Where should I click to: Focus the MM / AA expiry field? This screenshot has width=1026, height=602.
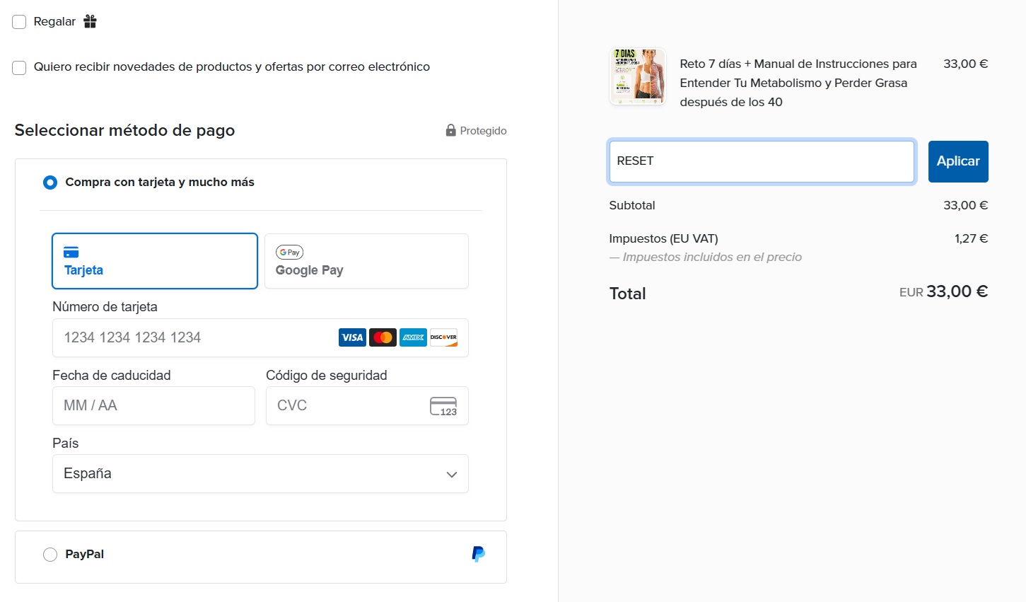coord(153,406)
